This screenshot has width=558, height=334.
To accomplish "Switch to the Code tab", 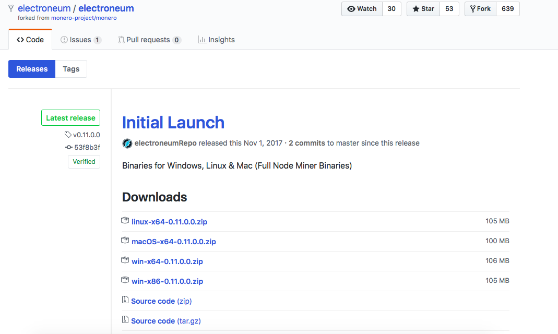I will (x=30, y=40).
